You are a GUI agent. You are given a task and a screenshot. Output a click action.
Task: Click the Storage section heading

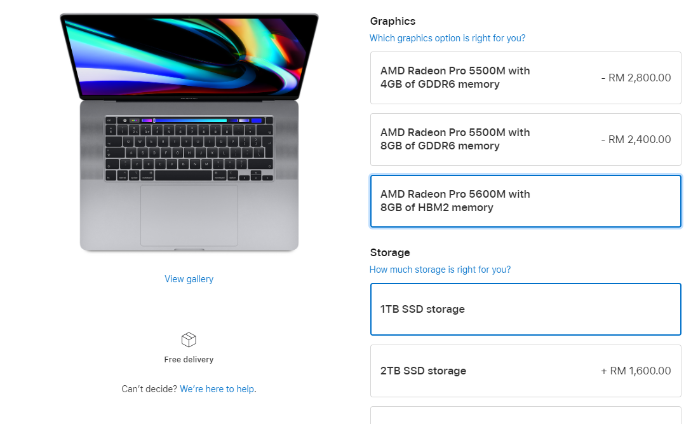[x=390, y=252]
